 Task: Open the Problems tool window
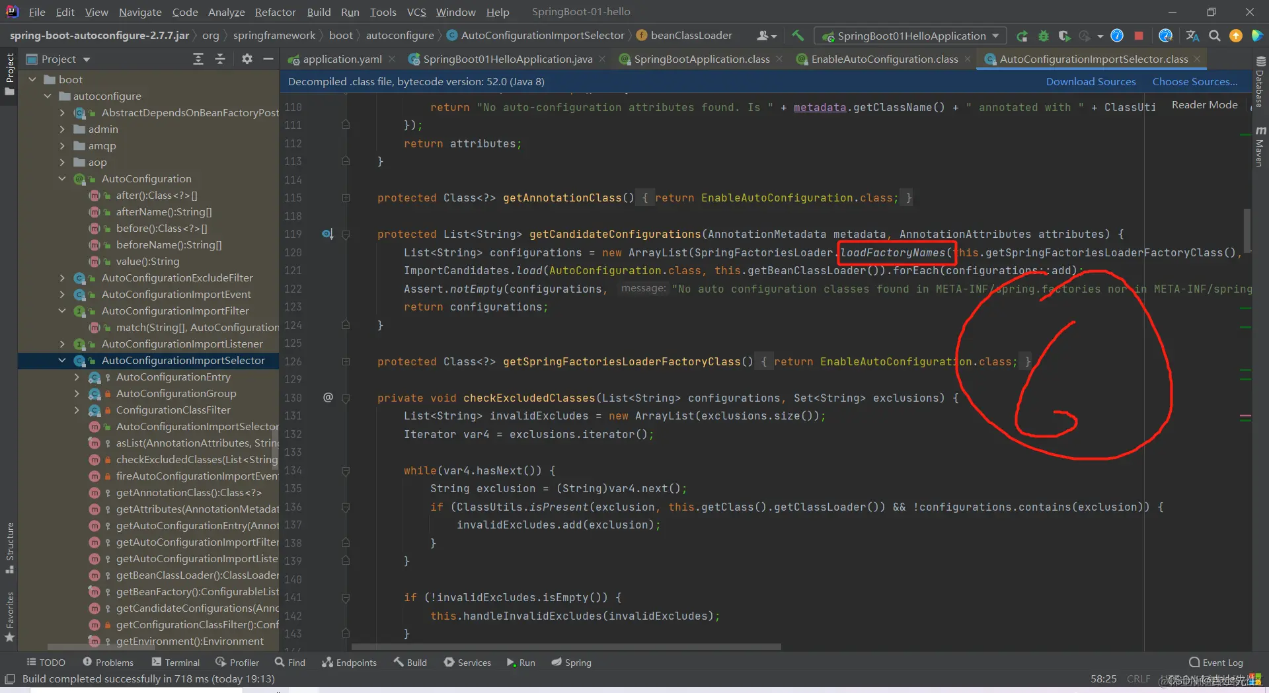pyautogui.click(x=108, y=662)
